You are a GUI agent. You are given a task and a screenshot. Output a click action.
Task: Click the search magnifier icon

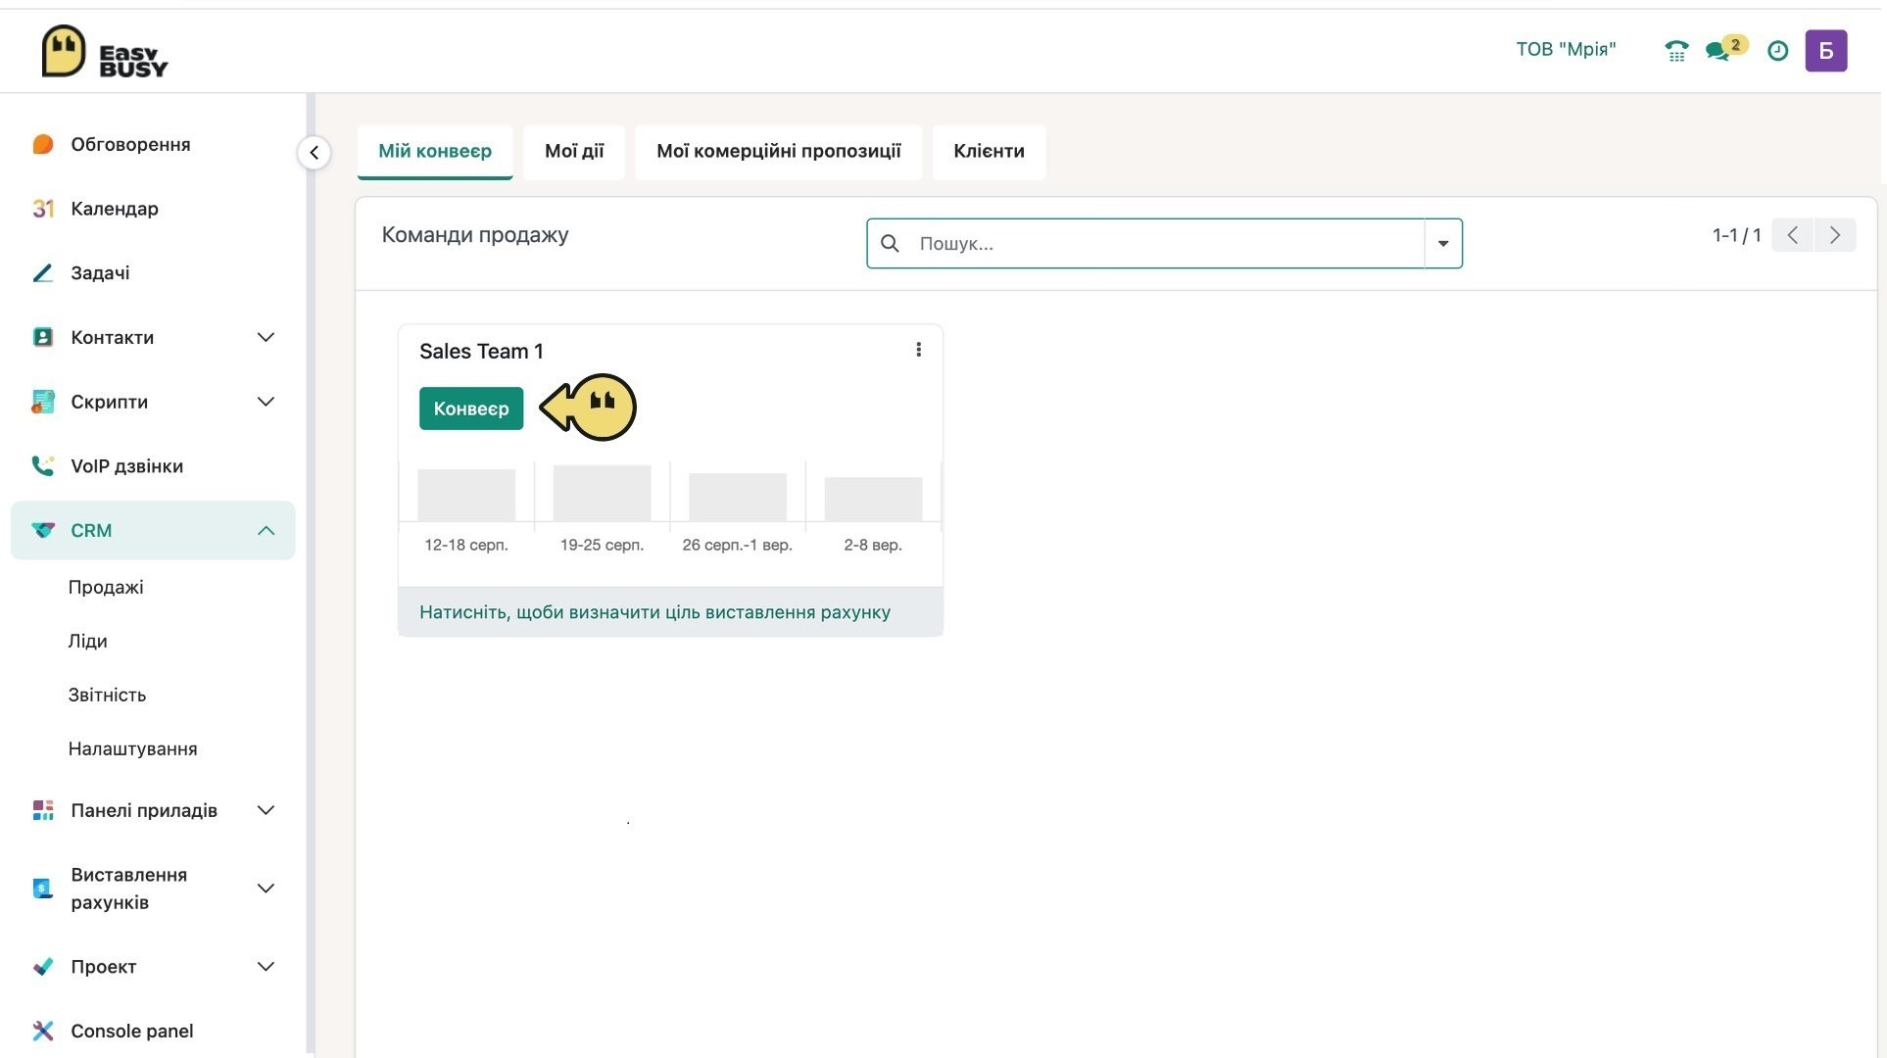pyautogui.click(x=890, y=243)
